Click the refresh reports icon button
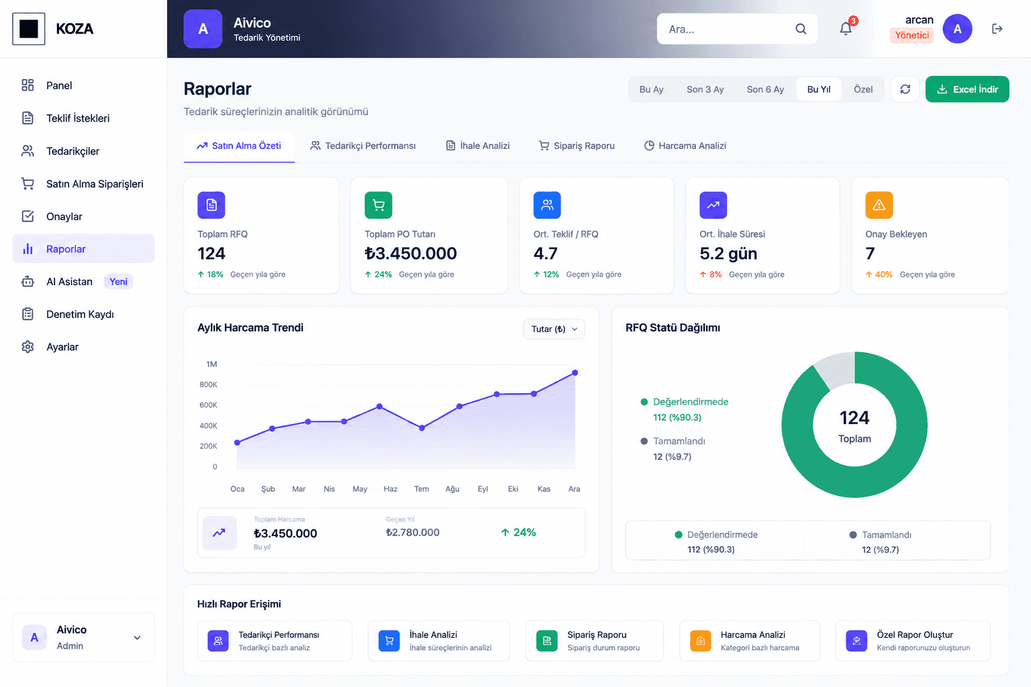 pyautogui.click(x=905, y=89)
